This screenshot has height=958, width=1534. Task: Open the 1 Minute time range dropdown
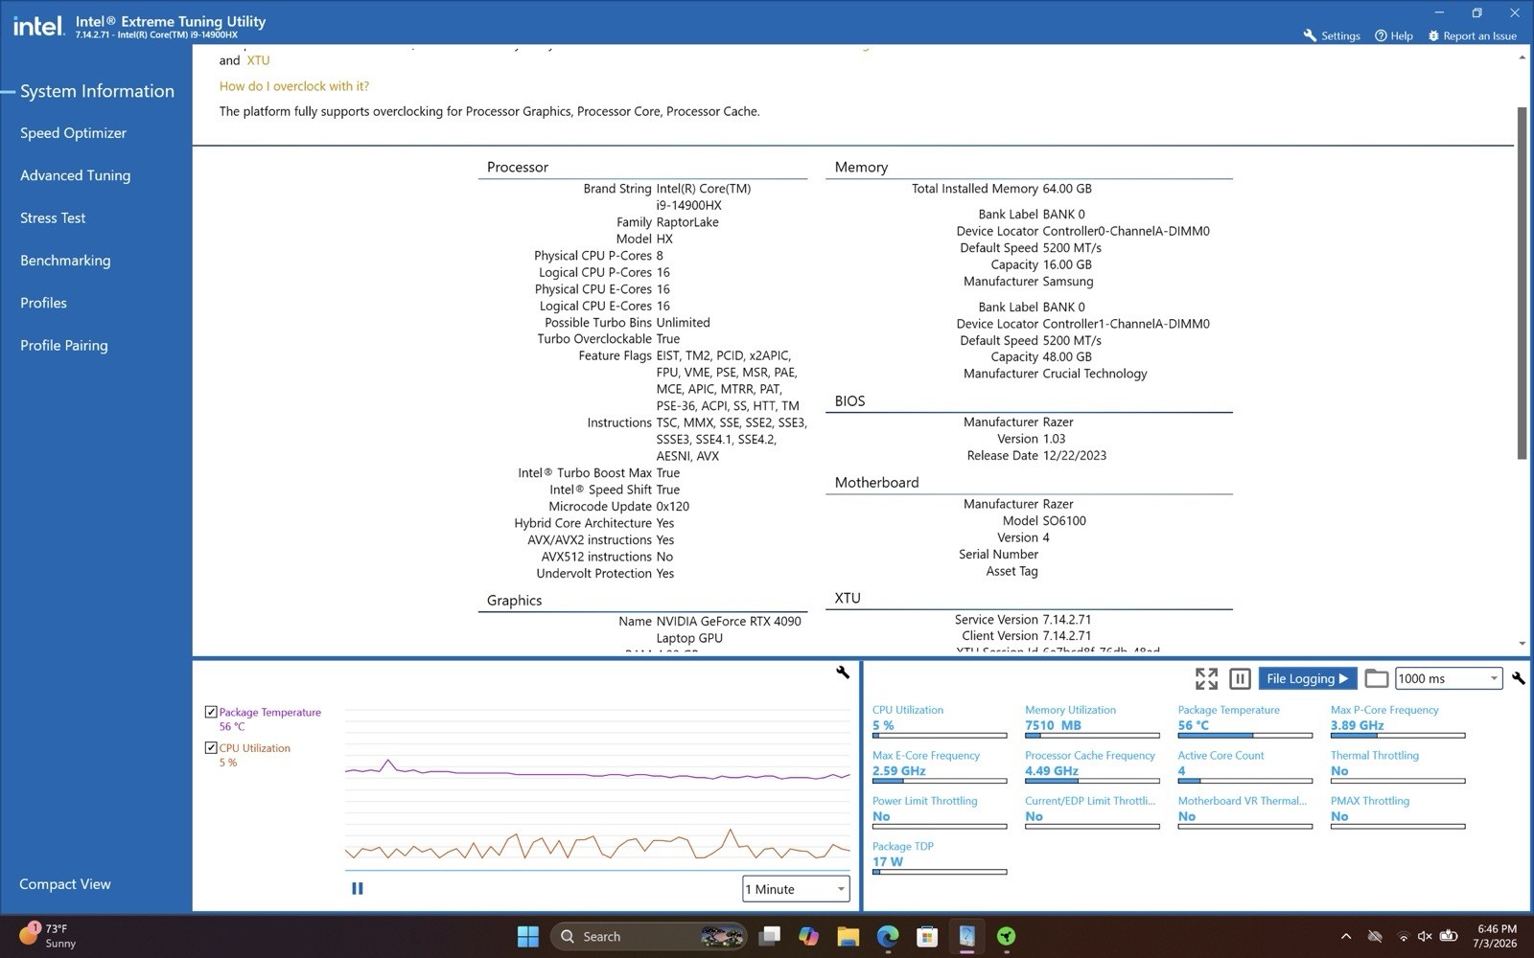click(796, 889)
